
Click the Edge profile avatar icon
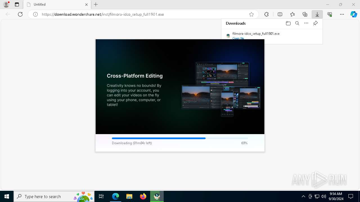(x=6, y=4)
